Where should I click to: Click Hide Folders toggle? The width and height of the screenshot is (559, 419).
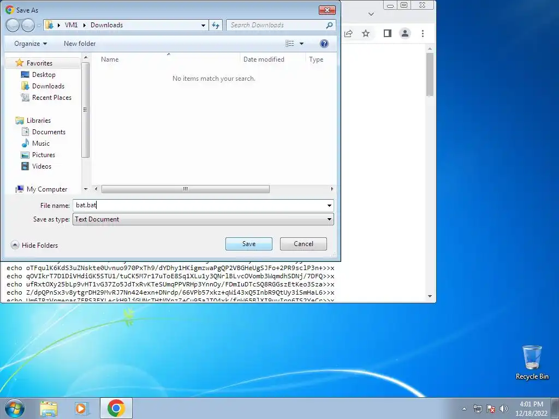pyautogui.click(x=34, y=245)
